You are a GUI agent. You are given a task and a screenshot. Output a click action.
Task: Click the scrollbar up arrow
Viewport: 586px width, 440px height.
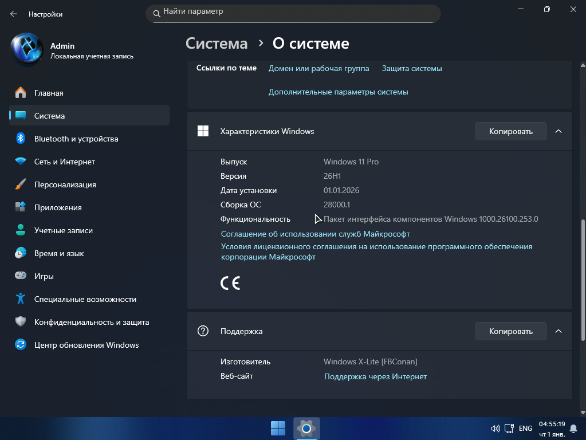click(583, 65)
